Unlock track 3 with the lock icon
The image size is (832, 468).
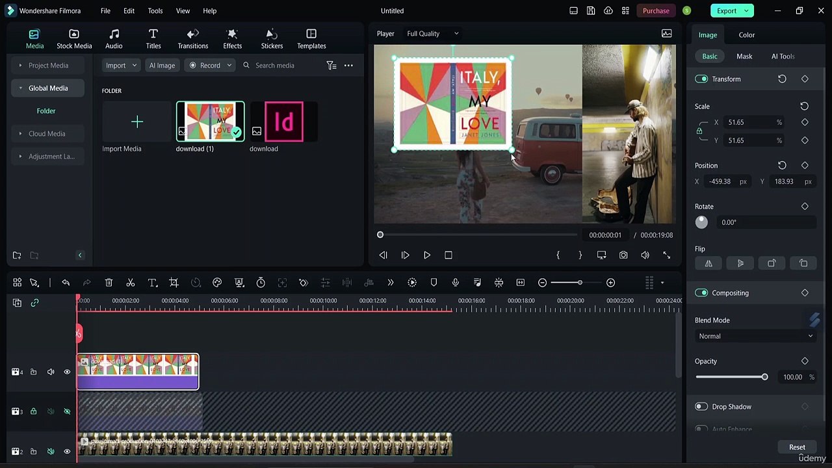point(33,411)
